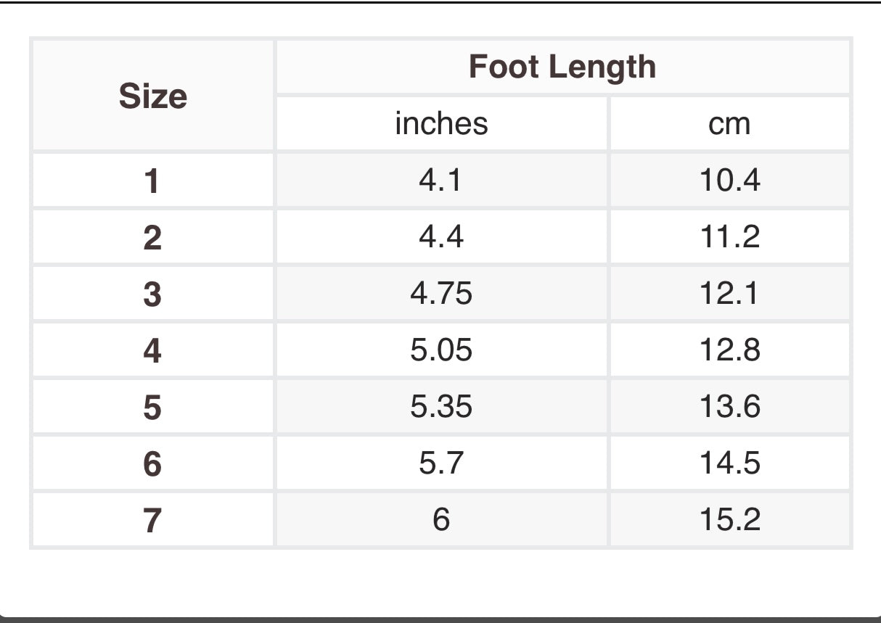Click size 4 row label

[153, 350]
